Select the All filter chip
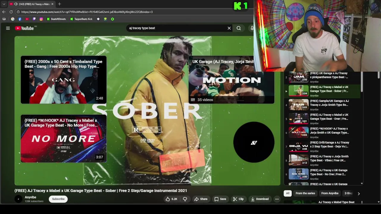This screenshot has width=381, height=214. 288,193
